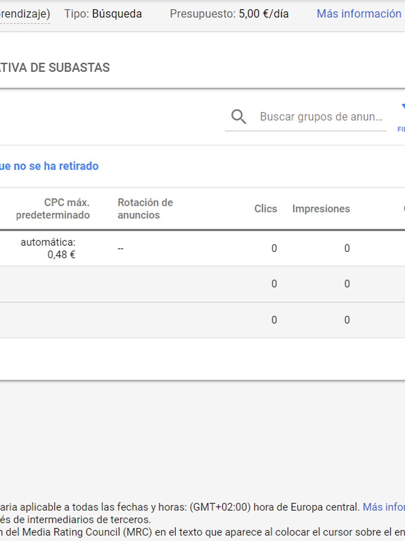405x541 pixels.
Task: Click the Clics value in the first row
Action: pyautogui.click(x=274, y=249)
